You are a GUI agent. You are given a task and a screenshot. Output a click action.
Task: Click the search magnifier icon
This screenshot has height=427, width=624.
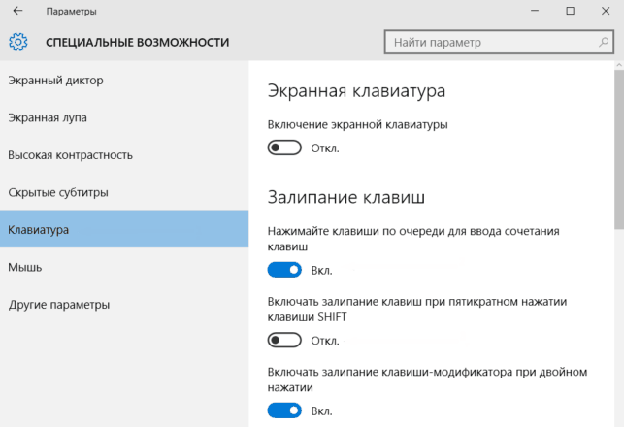click(x=604, y=42)
